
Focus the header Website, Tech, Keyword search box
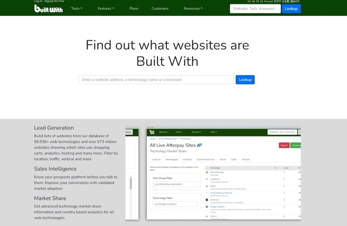pos(255,9)
